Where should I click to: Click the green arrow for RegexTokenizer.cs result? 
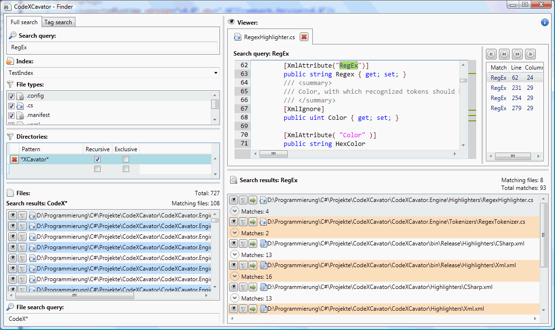253,222
